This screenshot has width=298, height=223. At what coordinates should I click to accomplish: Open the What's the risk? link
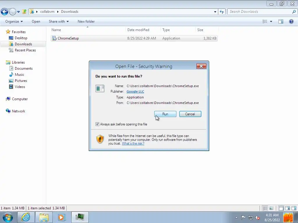pos(133,143)
